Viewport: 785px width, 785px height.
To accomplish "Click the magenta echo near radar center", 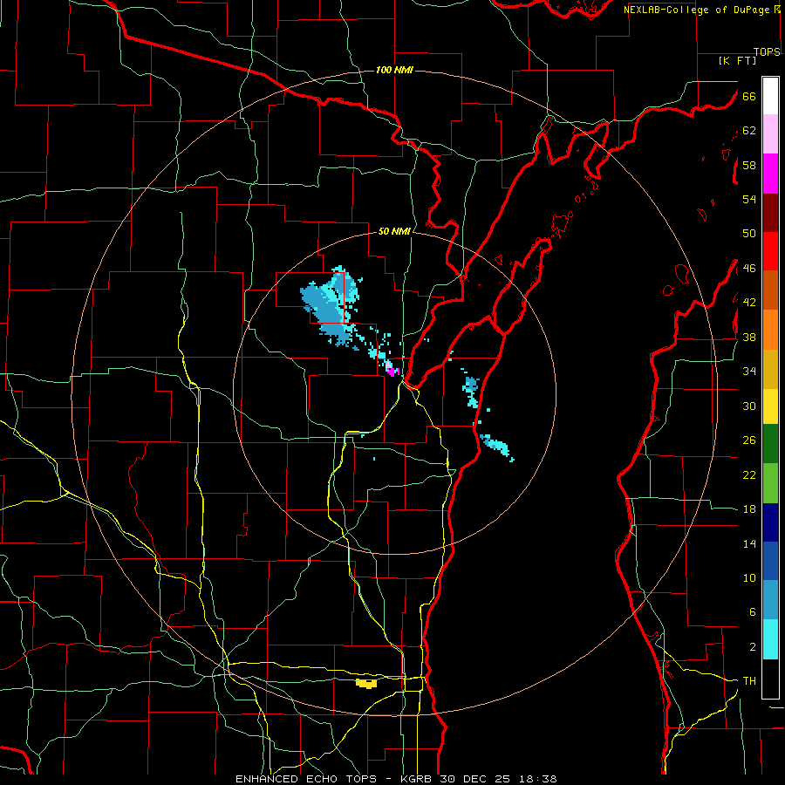I will click(392, 371).
